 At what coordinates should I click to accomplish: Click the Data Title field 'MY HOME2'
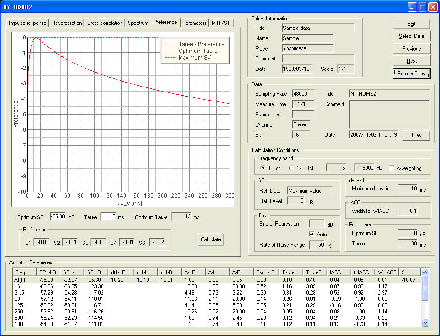pyautogui.click(x=389, y=94)
